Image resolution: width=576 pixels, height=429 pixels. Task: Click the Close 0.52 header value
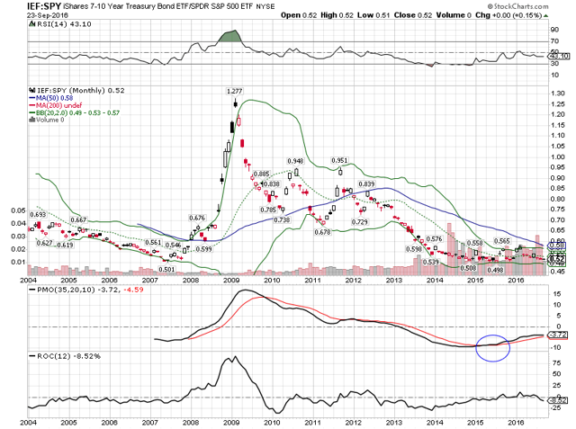click(x=413, y=15)
